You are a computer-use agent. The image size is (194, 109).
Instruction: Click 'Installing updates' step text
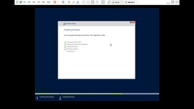(x=72, y=49)
